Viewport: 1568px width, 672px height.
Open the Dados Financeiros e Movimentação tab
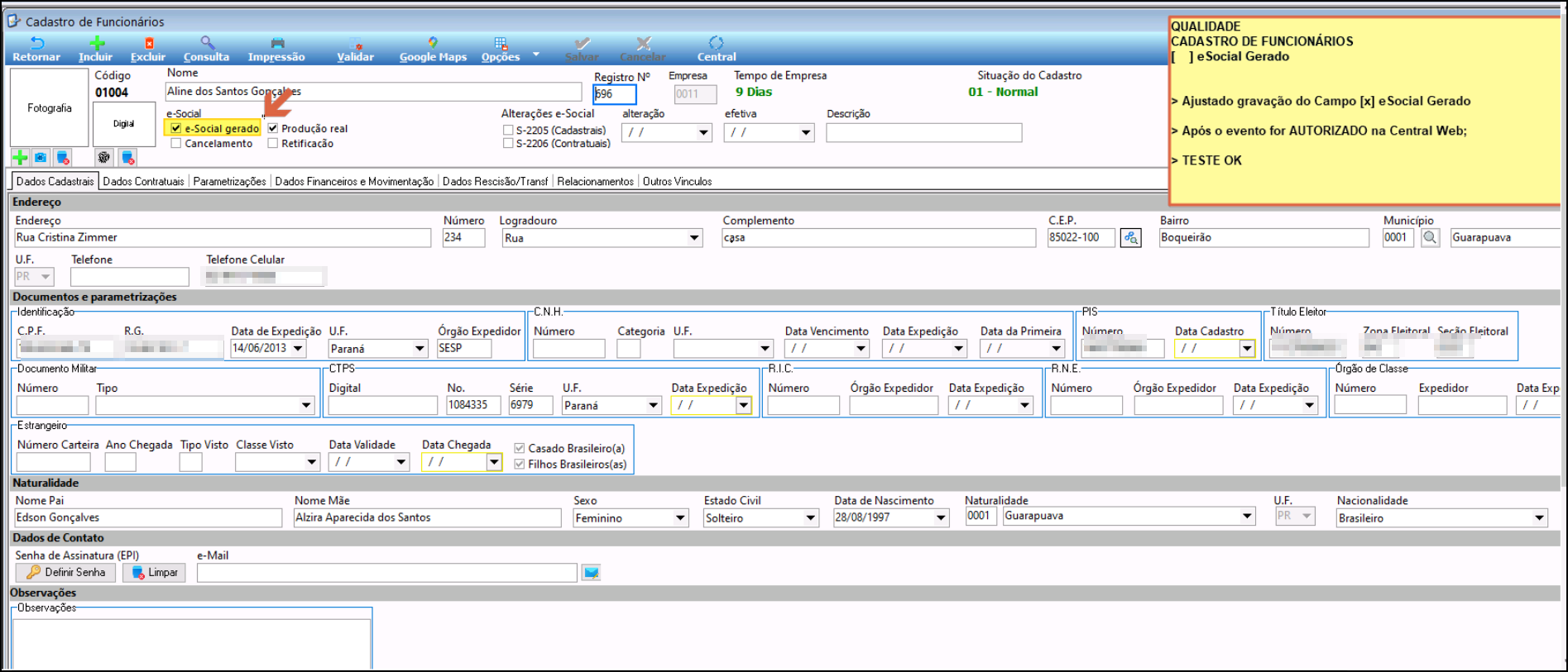click(x=354, y=181)
